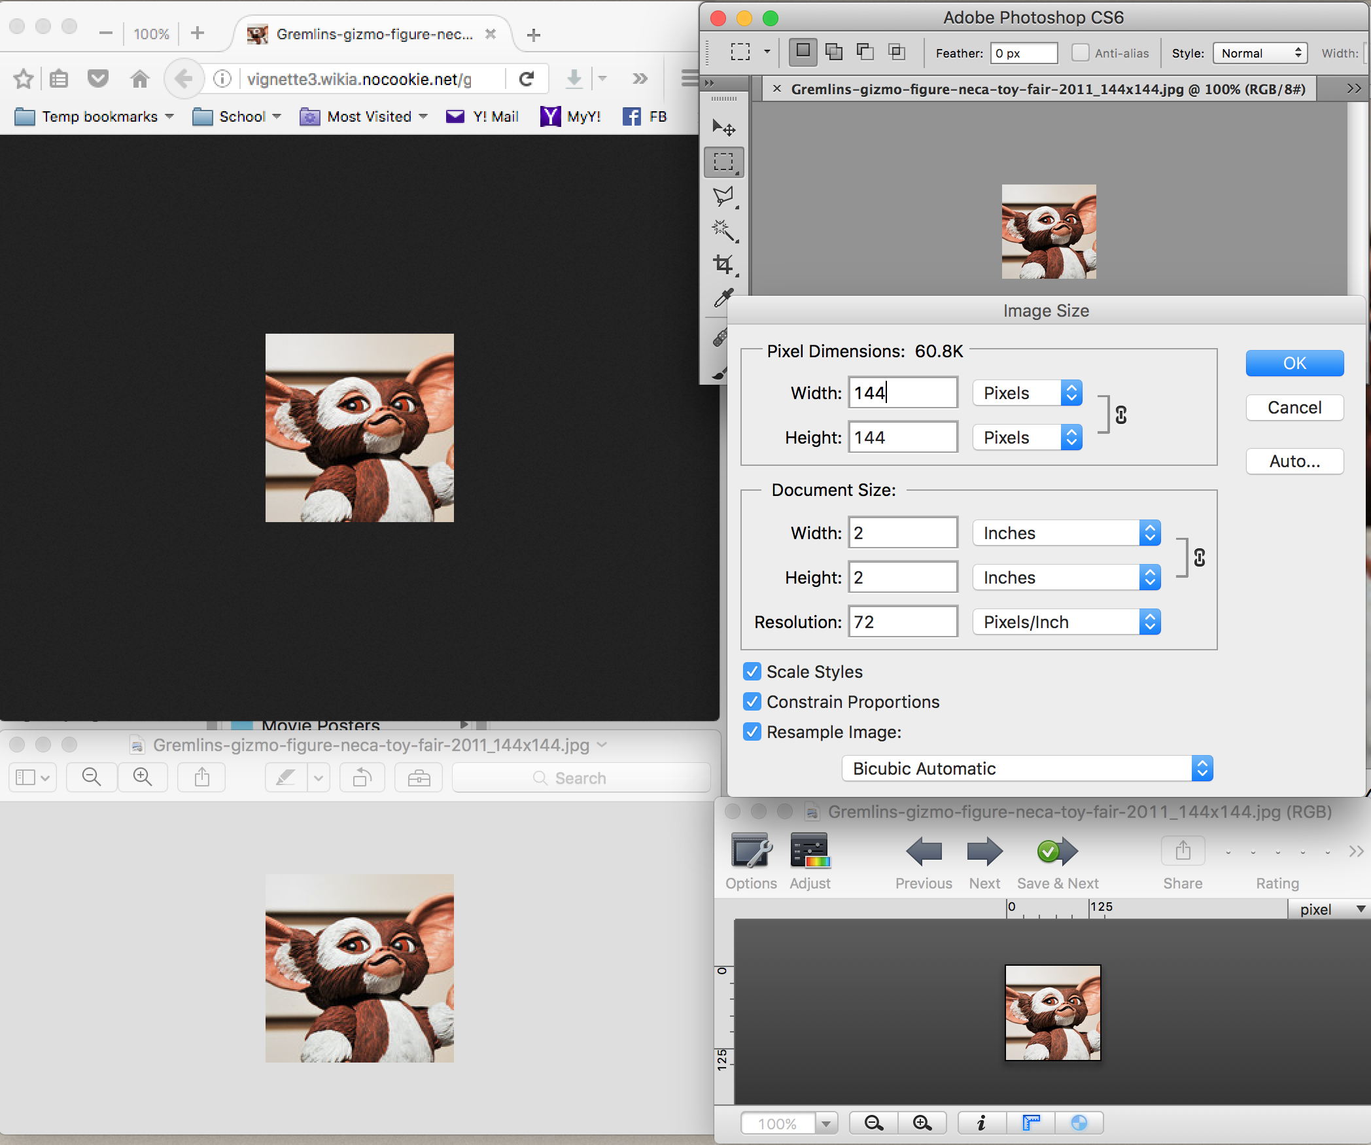
Task: Expand the Style Normal dropdown
Action: 1259,53
